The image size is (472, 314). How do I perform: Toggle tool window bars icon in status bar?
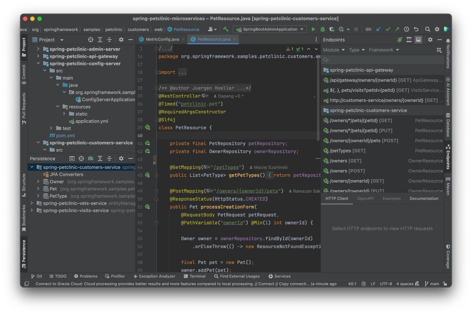(x=27, y=284)
